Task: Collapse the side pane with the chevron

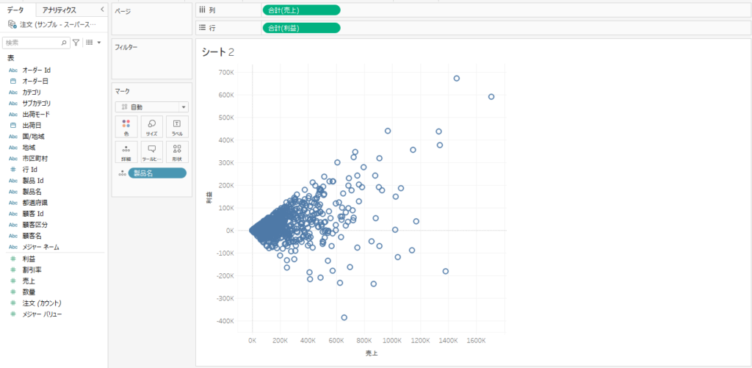Action: tap(102, 10)
